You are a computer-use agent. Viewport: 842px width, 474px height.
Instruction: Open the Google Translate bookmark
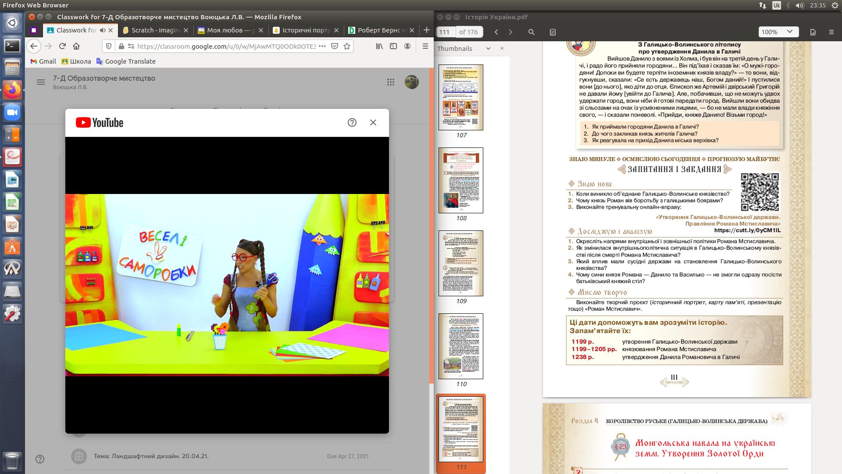pyautogui.click(x=126, y=61)
